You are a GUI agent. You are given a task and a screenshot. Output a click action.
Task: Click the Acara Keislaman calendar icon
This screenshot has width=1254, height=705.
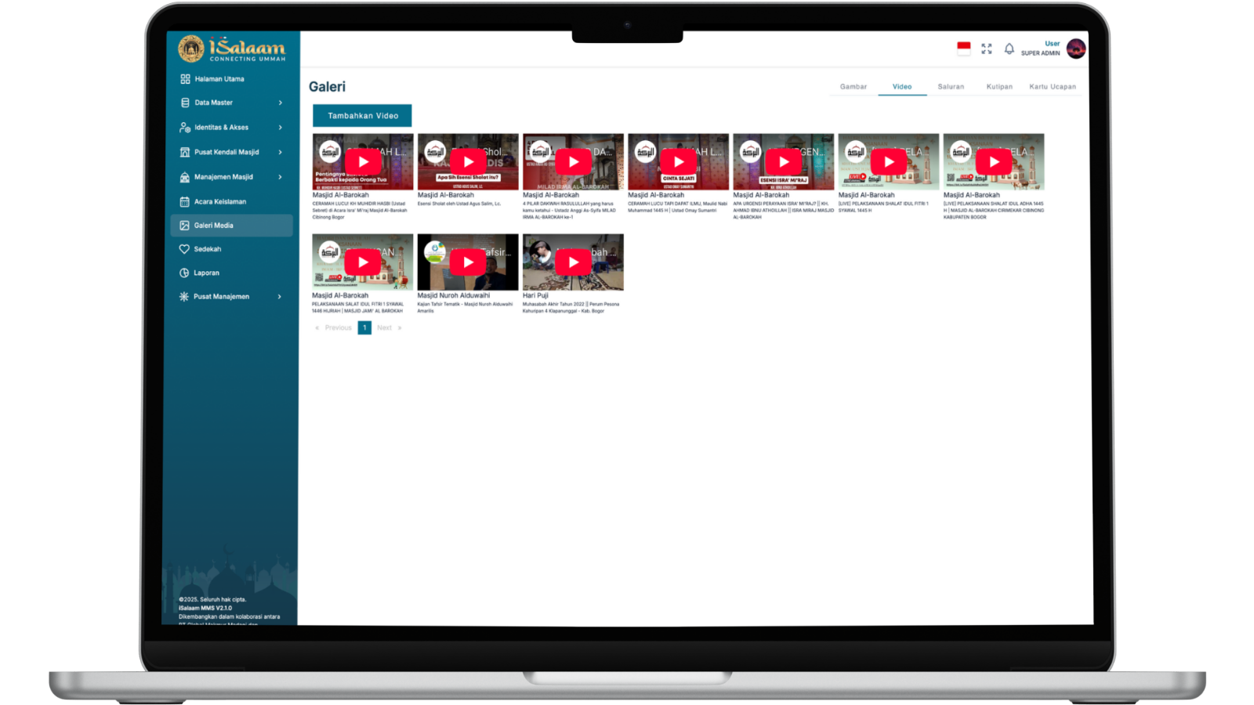tap(184, 202)
